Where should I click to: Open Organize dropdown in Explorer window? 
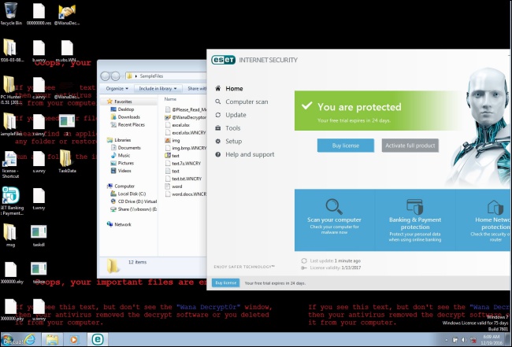click(x=117, y=88)
